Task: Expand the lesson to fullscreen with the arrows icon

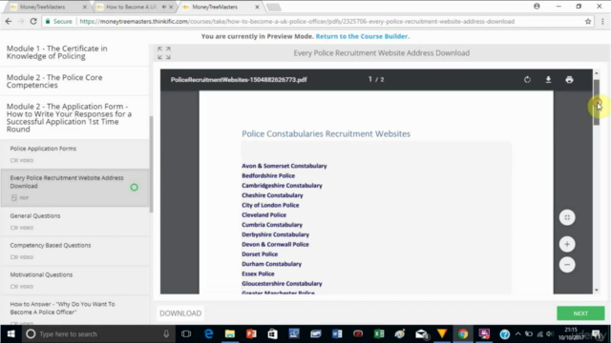Action: point(164,53)
